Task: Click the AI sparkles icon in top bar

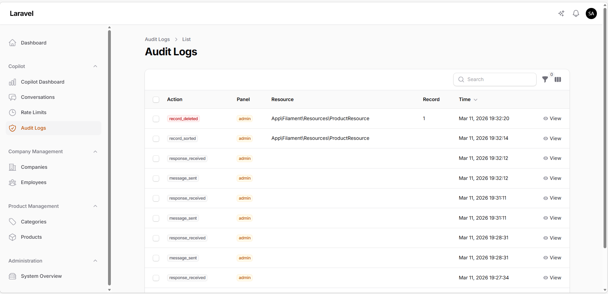Action: click(561, 13)
